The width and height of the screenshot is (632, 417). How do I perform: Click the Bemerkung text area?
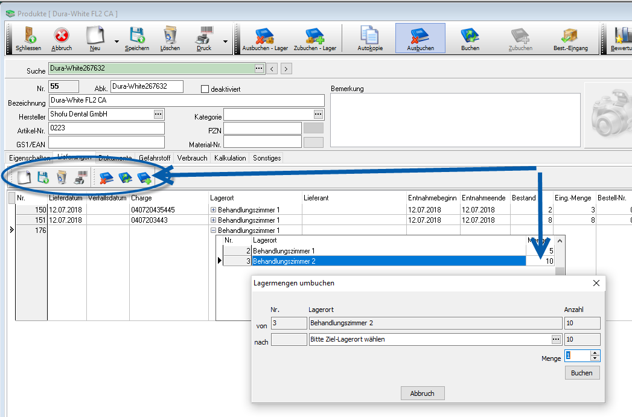(456, 120)
